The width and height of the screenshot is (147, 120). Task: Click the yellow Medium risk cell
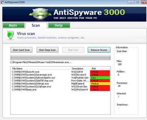tap(100, 84)
